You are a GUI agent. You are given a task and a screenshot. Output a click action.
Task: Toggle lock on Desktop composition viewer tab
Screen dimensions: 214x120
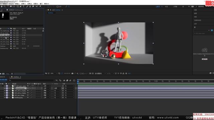pyautogui.click(x=50, y=10)
